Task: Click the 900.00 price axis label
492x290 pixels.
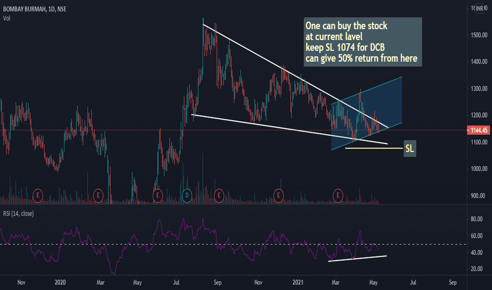Action: [x=478, y=196]
